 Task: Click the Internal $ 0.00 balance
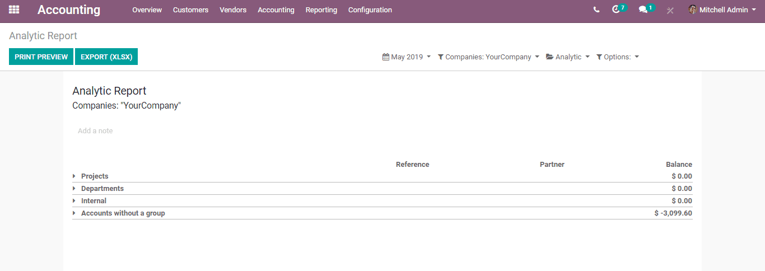(x=682, y=201)
